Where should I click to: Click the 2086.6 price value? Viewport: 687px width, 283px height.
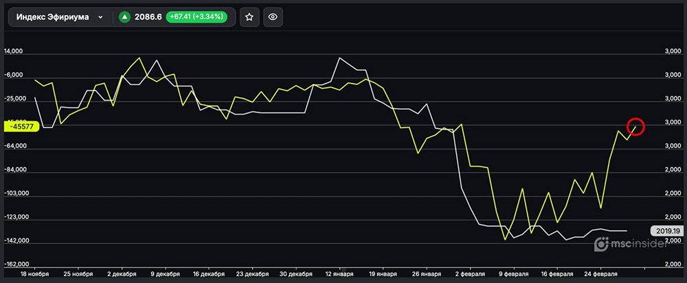(148, 17)
